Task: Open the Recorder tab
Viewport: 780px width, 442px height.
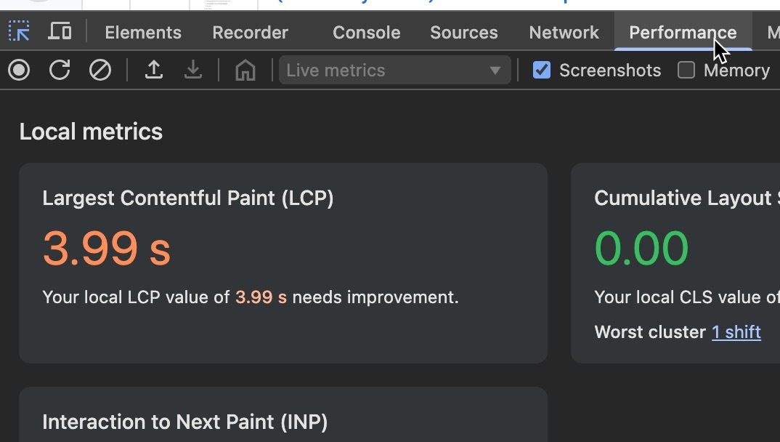Action: click(x=250, y=32)
